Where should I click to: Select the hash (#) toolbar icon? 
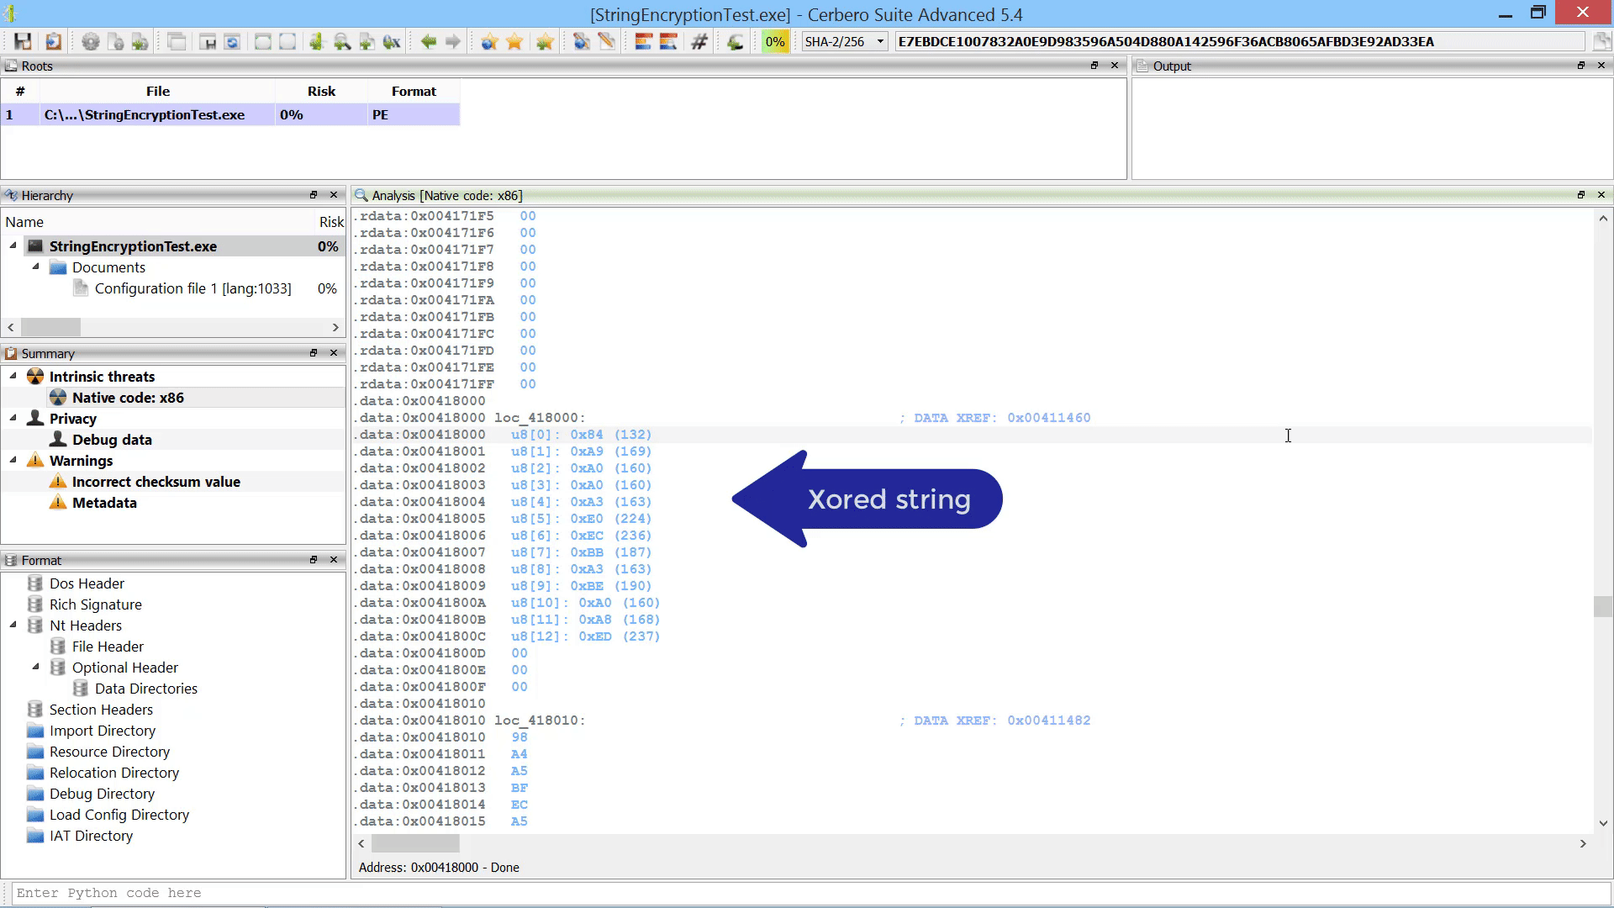click(699, 40)
